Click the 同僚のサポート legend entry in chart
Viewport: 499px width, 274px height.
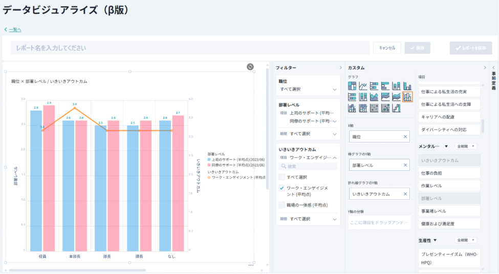[236, 165]
